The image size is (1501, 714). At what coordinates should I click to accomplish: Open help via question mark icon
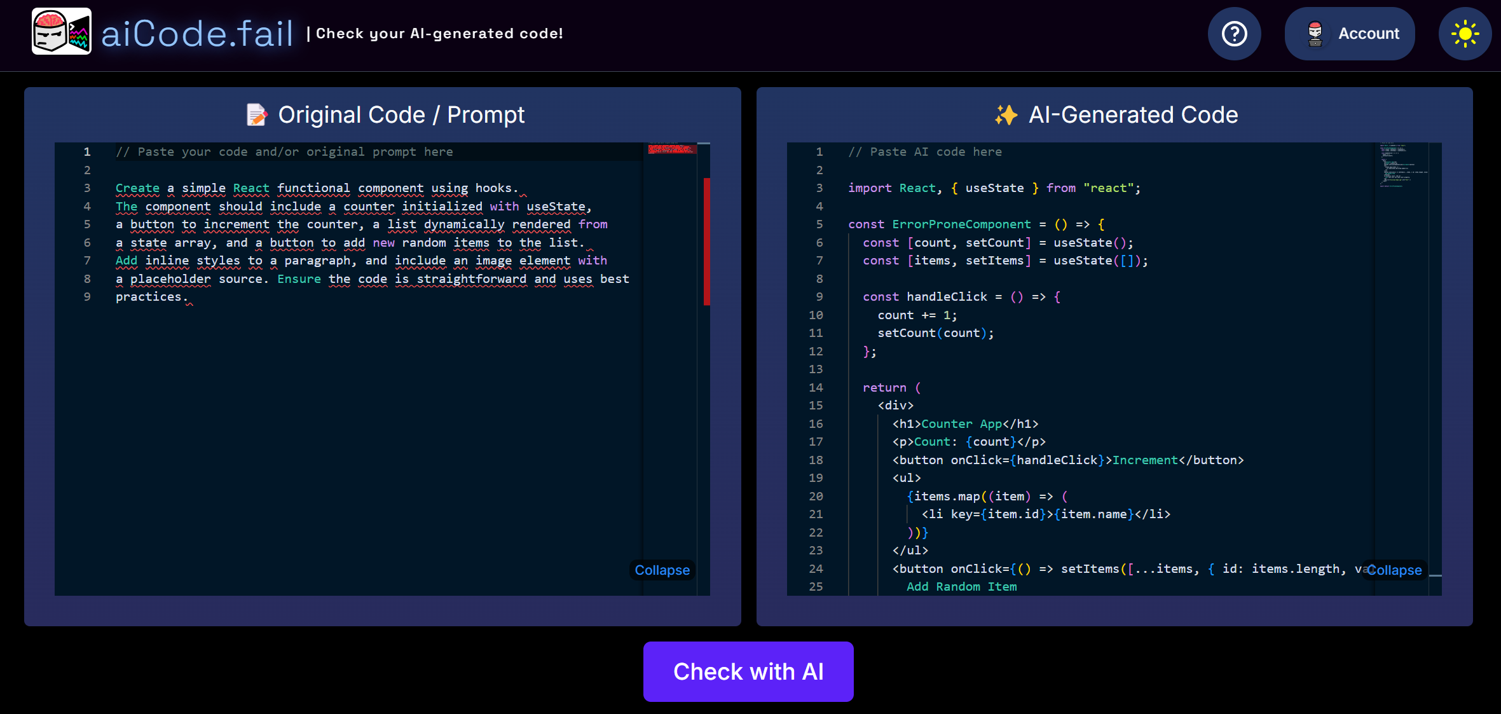(x=1234, y=34)
